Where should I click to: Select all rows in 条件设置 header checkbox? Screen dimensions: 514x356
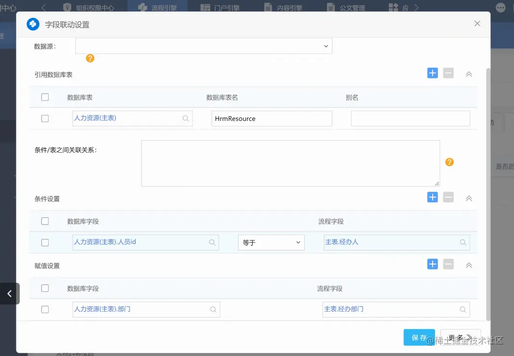click(x=45, y=221)
